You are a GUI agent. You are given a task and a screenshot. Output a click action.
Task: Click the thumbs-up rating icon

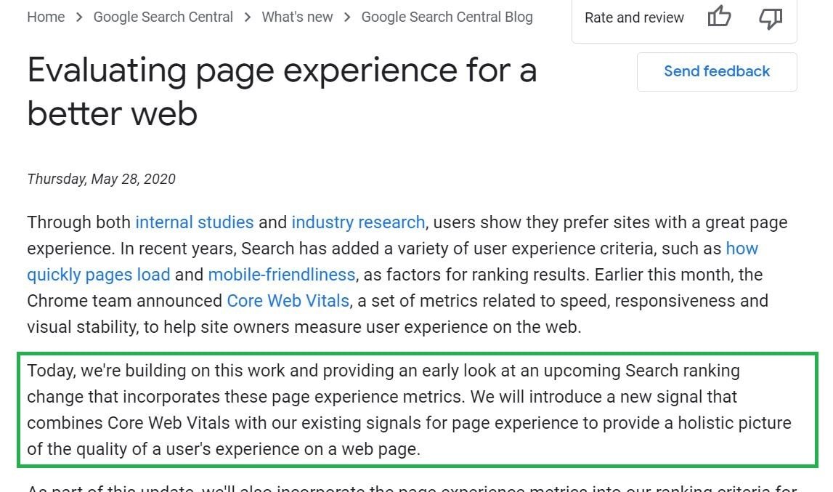(719, 17)
